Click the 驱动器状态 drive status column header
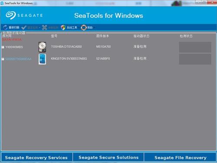 tap(141, 36)
